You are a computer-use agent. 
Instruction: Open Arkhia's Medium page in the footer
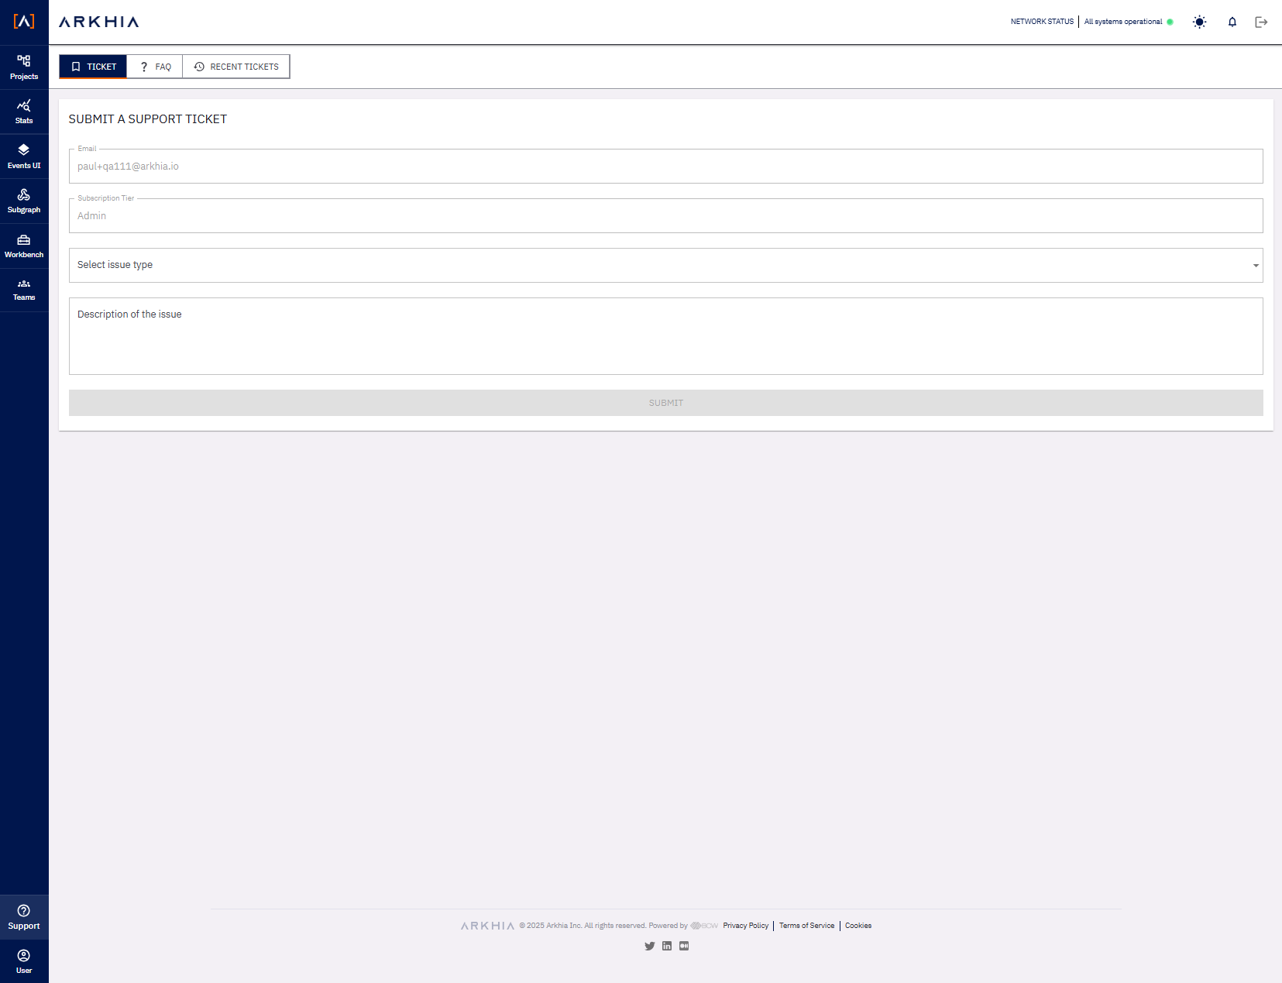684,946
